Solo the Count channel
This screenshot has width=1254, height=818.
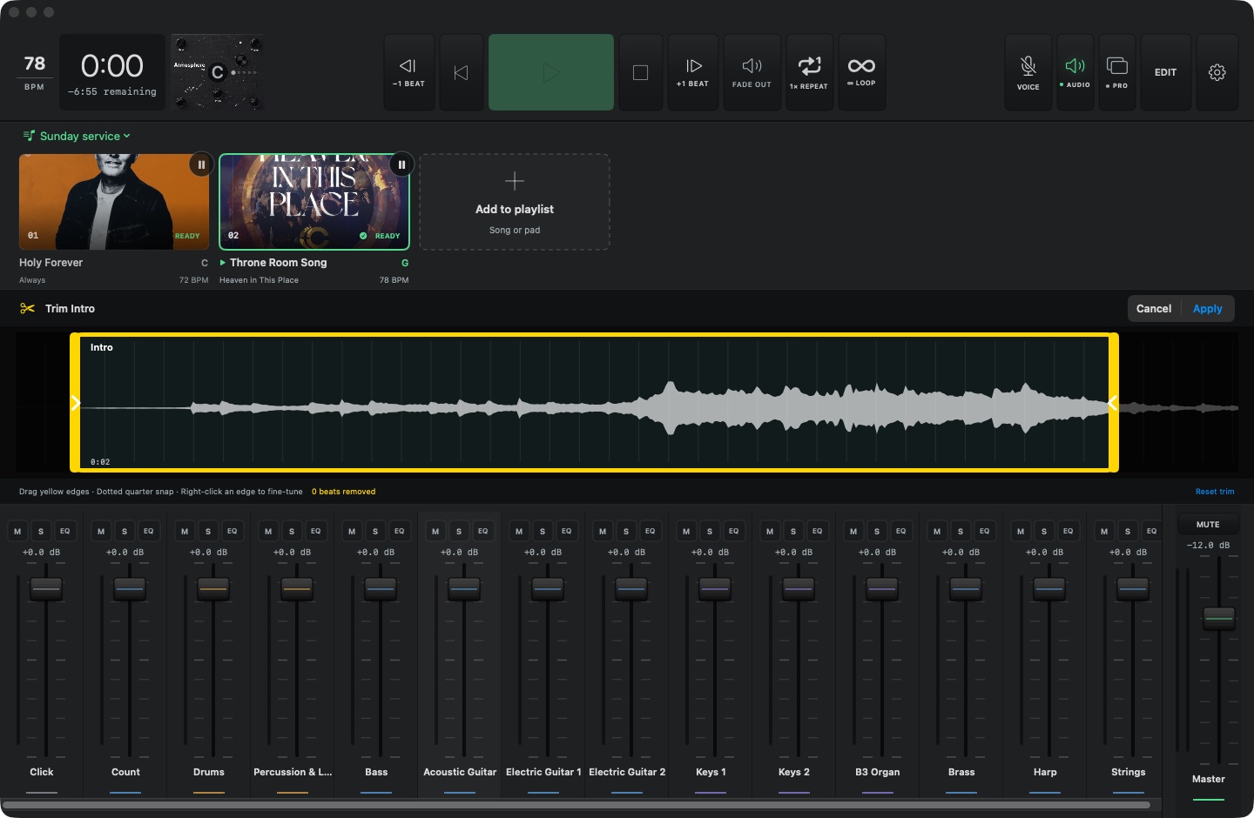[x=125, y=531]
